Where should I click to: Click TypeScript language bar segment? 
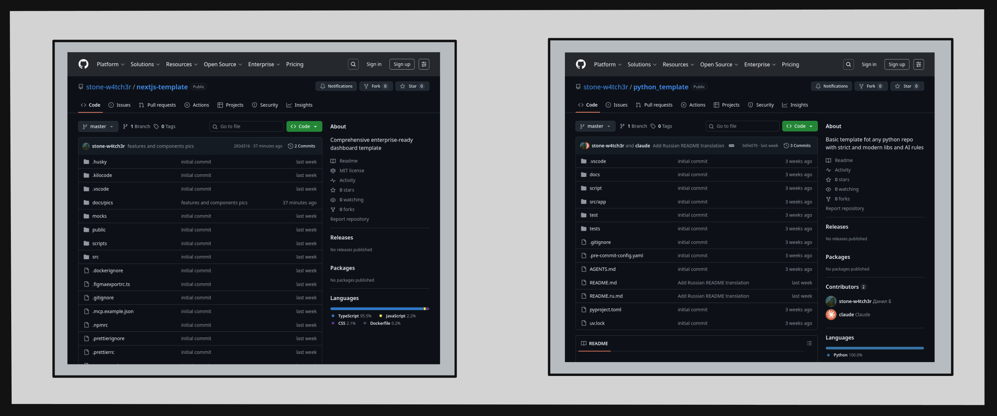(376, 309)
